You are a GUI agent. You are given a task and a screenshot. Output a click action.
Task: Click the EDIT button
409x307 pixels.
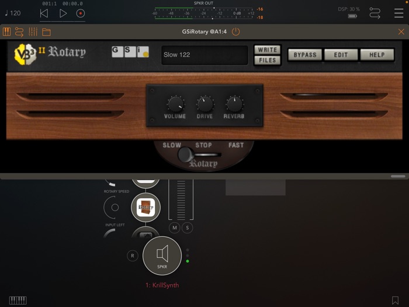341,55
